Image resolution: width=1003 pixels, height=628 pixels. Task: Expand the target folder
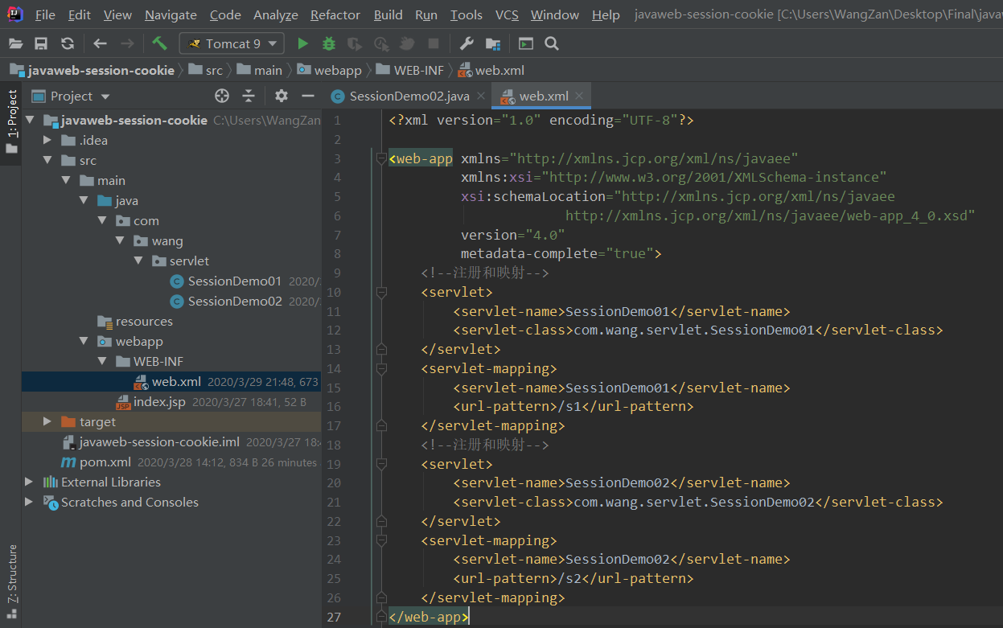[47, 421]
